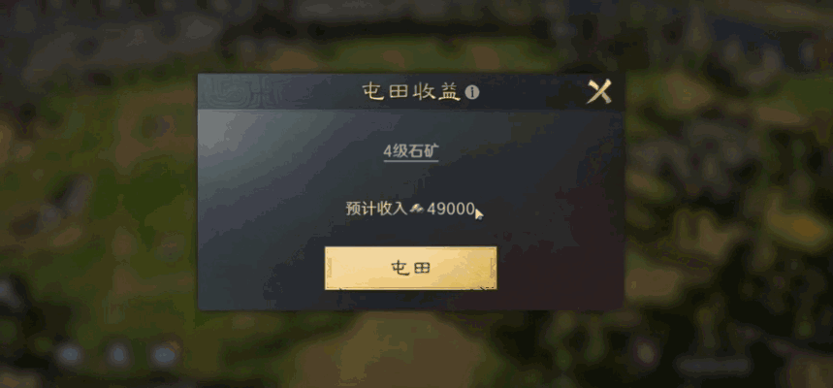Click the stone resource icon before 49000
The width and height of the screenshot is (833, 388).
click(x=417, y=210)
